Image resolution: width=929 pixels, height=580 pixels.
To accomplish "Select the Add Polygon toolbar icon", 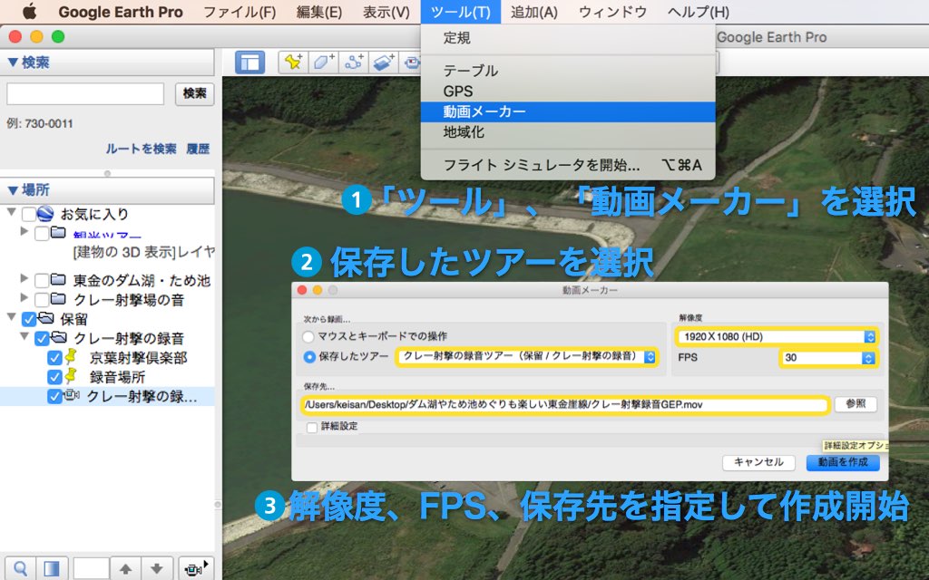I will click(x=324, y=63).
